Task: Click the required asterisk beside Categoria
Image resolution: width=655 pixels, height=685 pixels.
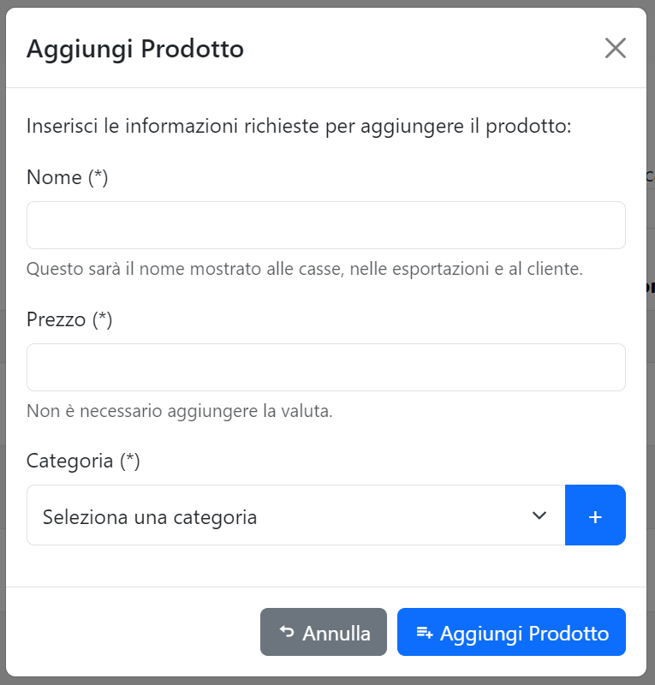Action: click(130, 461)
